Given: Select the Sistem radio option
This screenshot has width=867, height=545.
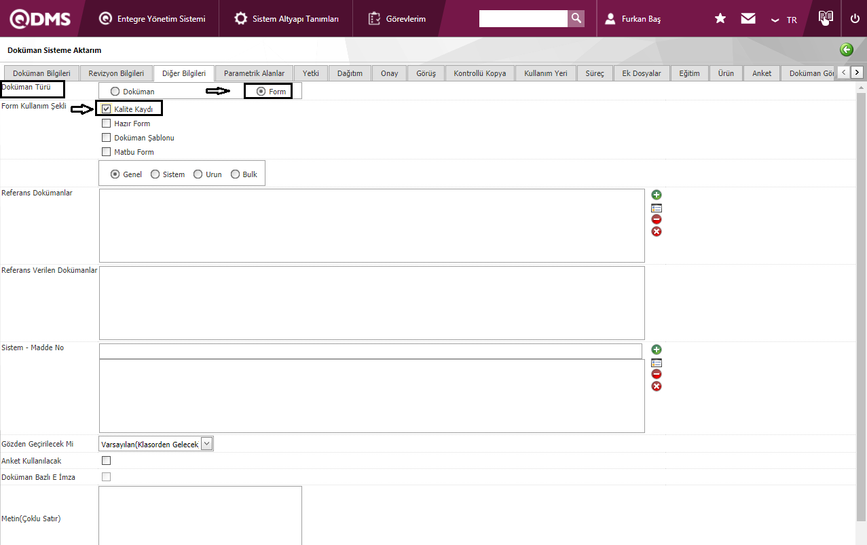Looking at the screenshot, I should [155, 174].
